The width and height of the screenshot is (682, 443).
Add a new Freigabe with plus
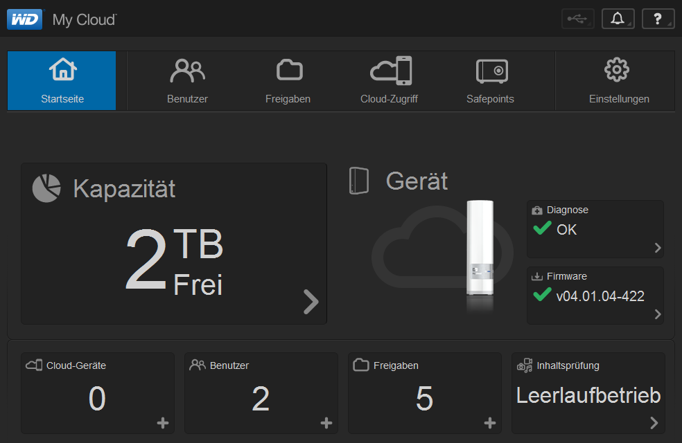tap(490, 423)
